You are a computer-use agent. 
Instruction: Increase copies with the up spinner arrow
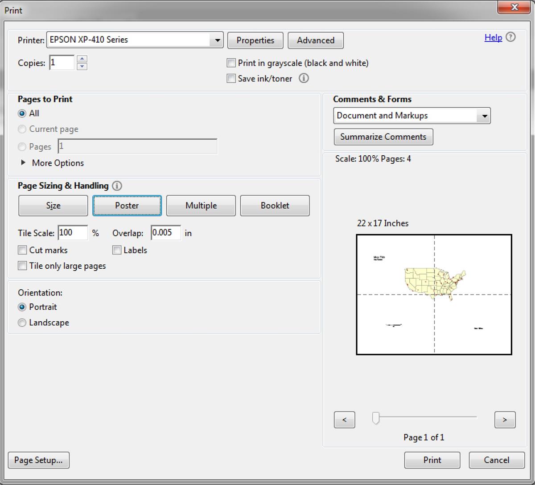pos(82,59)
